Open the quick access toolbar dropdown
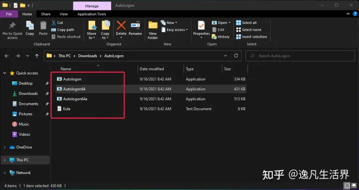Image resolution: width=359 pixels, height=190 pixels. point(28,5)
